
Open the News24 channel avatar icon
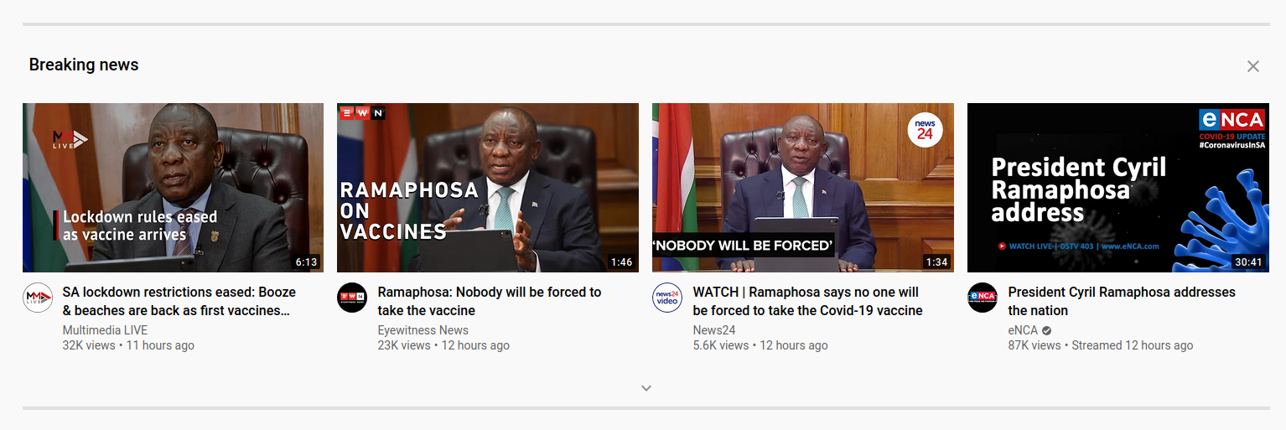(x=667, y=298)
